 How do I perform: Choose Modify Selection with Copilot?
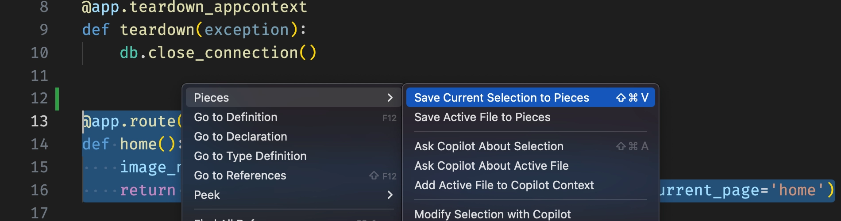coord(492,214)
